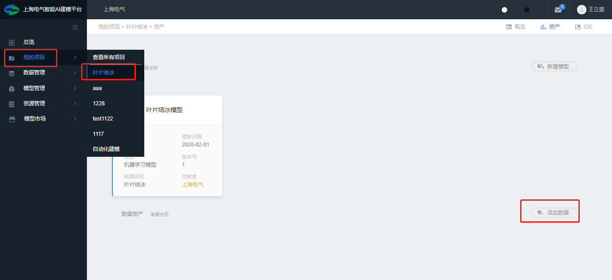Click the 数据管理 database icon

pyautogui.click(x=12, y=73)
